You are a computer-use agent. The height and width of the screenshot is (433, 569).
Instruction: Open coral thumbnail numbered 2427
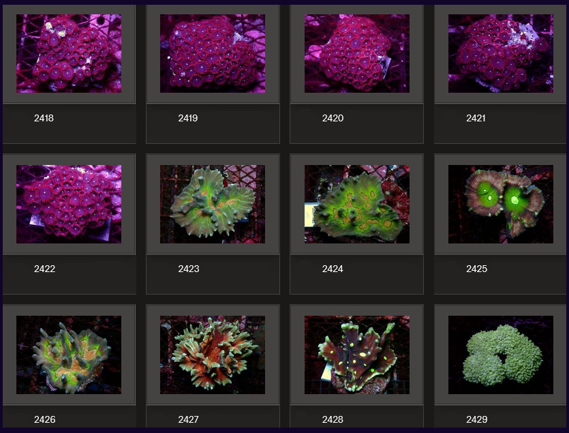pyautogui.click(x=213, y=355)
